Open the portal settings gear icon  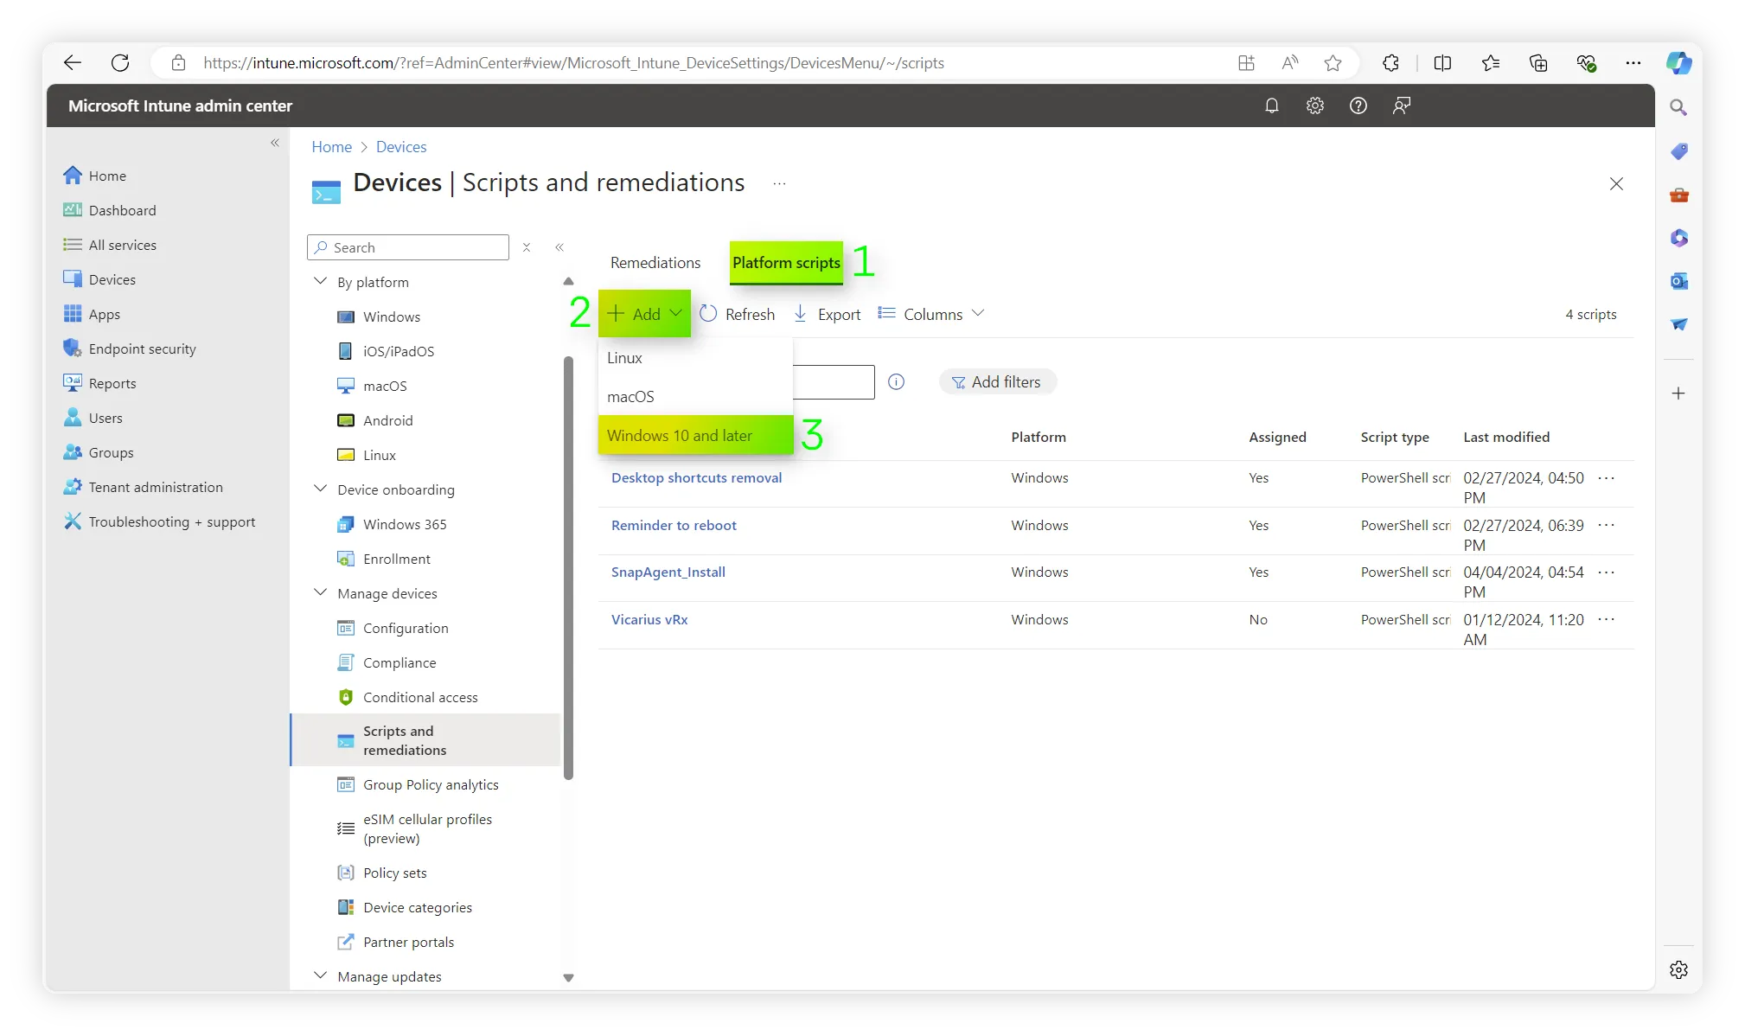coord(1314,106)
